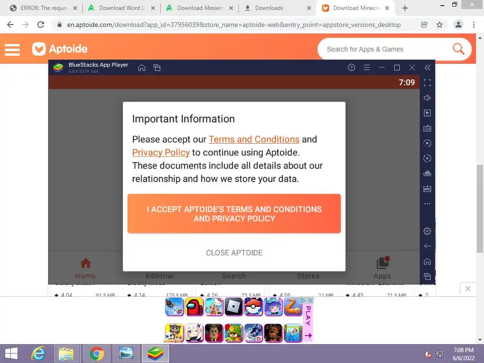Image resolution: width=484 pixels, height=363 pixels.
Task: Click the circular play sync icon in sidebar
Action: click(x=427, y=143)
